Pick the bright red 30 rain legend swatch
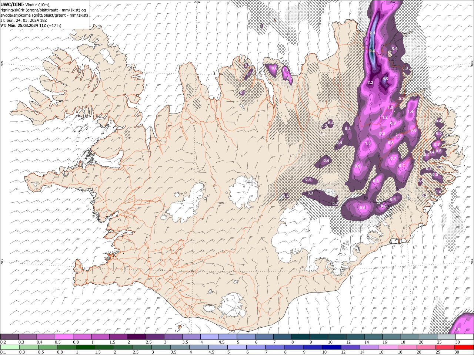474x355 pixels. click(464, 347)
